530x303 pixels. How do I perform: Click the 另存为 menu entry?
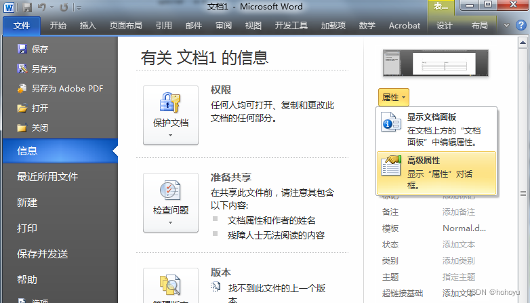coord(37,69)
